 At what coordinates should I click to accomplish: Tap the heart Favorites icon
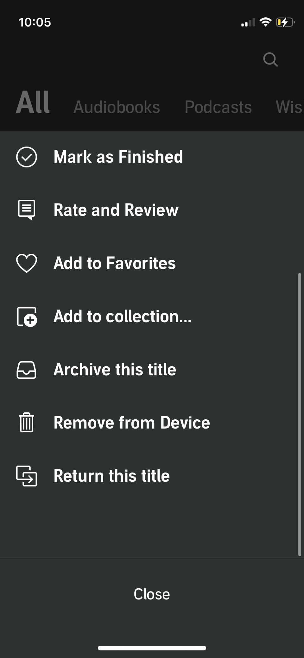(27, 263)
